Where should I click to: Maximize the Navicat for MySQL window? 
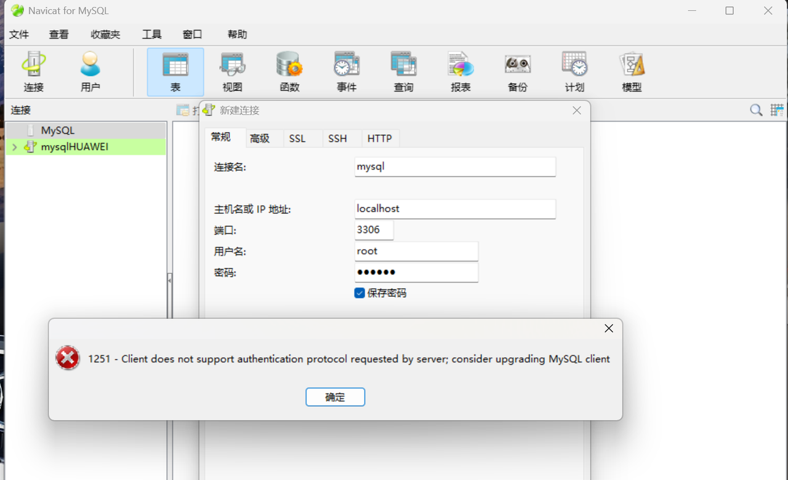click(x=730, y=10)
